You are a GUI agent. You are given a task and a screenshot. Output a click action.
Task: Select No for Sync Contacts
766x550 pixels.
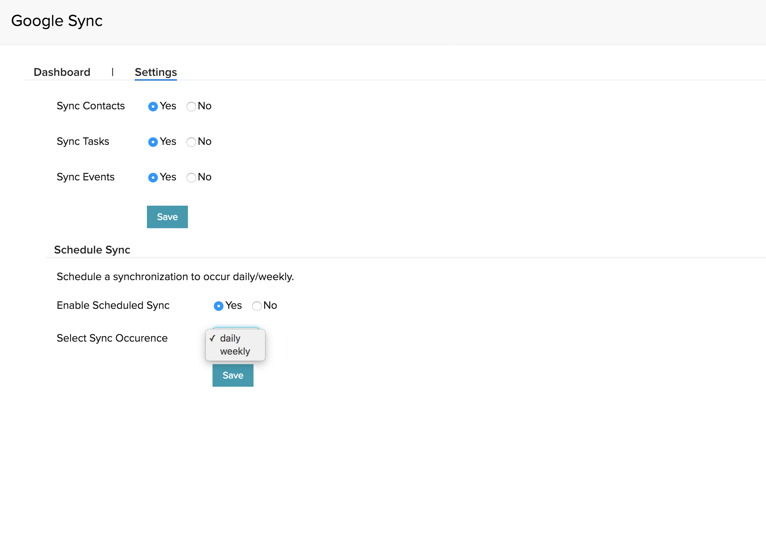[x=191, y=107]
